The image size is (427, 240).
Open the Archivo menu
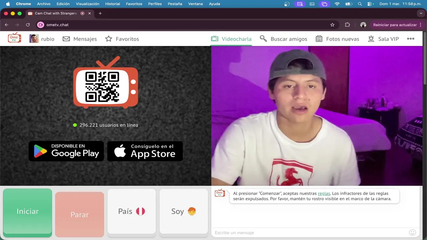click(x=44, y=4)
